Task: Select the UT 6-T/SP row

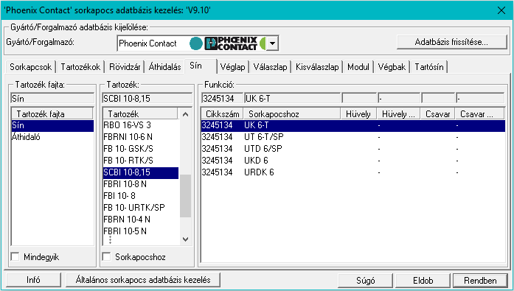Action: pyautogui.click(x=353, y=137)
